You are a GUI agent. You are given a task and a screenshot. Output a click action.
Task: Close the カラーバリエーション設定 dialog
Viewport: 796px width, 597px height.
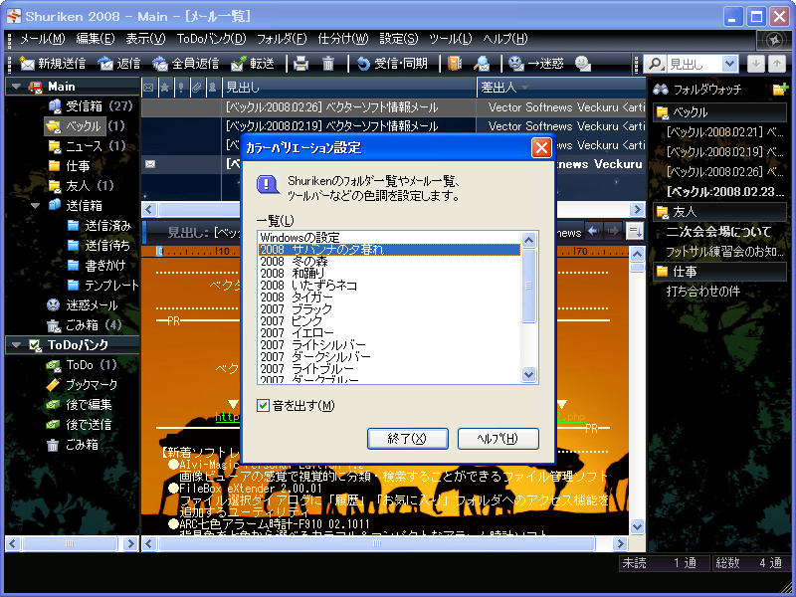[x=541, y=148]
